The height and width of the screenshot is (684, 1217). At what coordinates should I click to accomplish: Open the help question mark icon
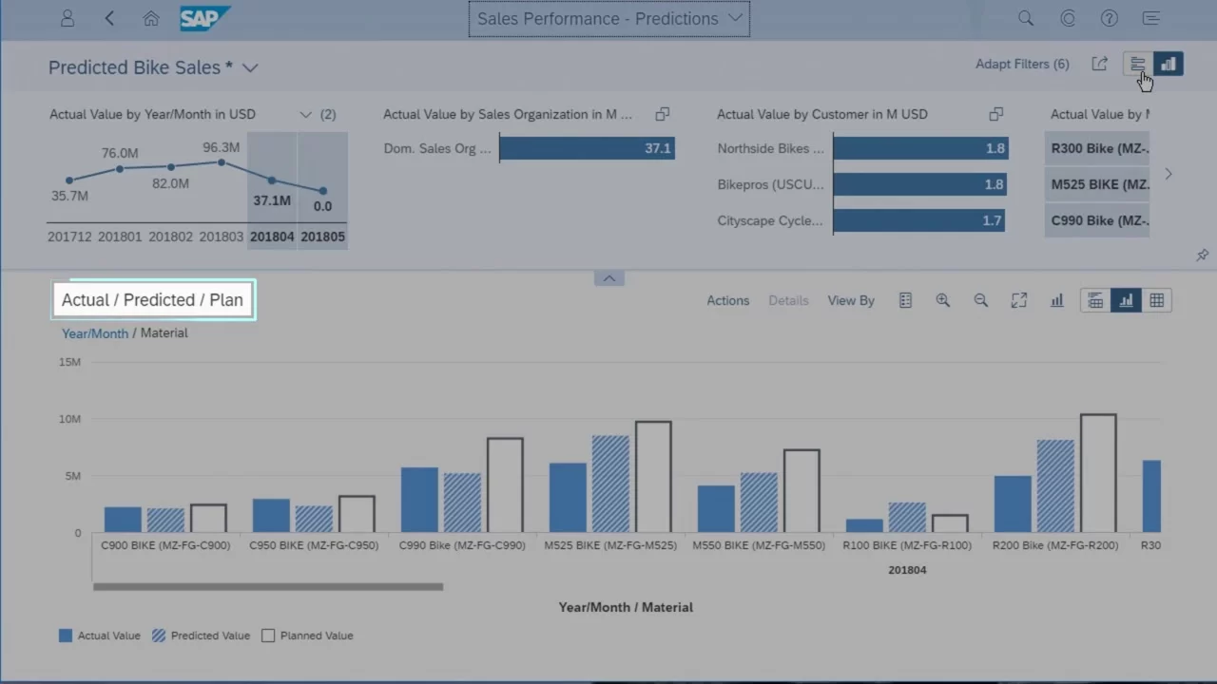[1109, 18]
